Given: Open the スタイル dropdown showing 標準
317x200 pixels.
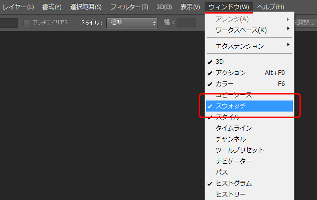Looking at the screenshot, I should [x=132, y=23].
